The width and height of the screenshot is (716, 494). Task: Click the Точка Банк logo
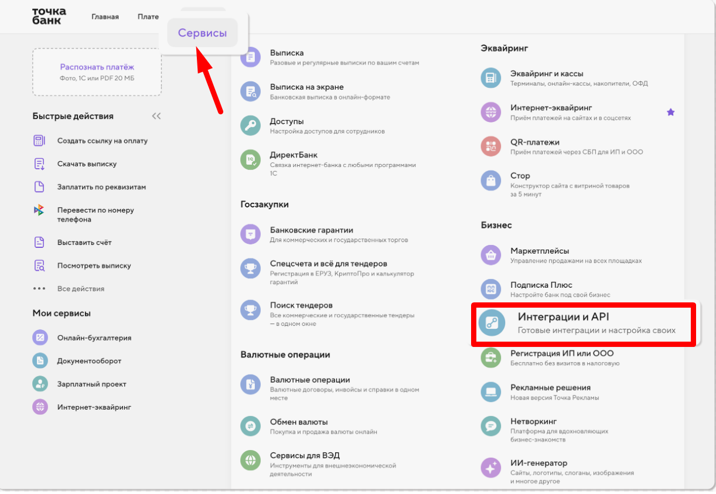click(49, 16)
